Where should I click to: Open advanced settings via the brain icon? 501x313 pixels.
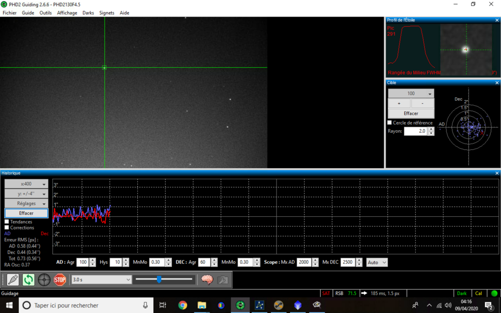207,280
